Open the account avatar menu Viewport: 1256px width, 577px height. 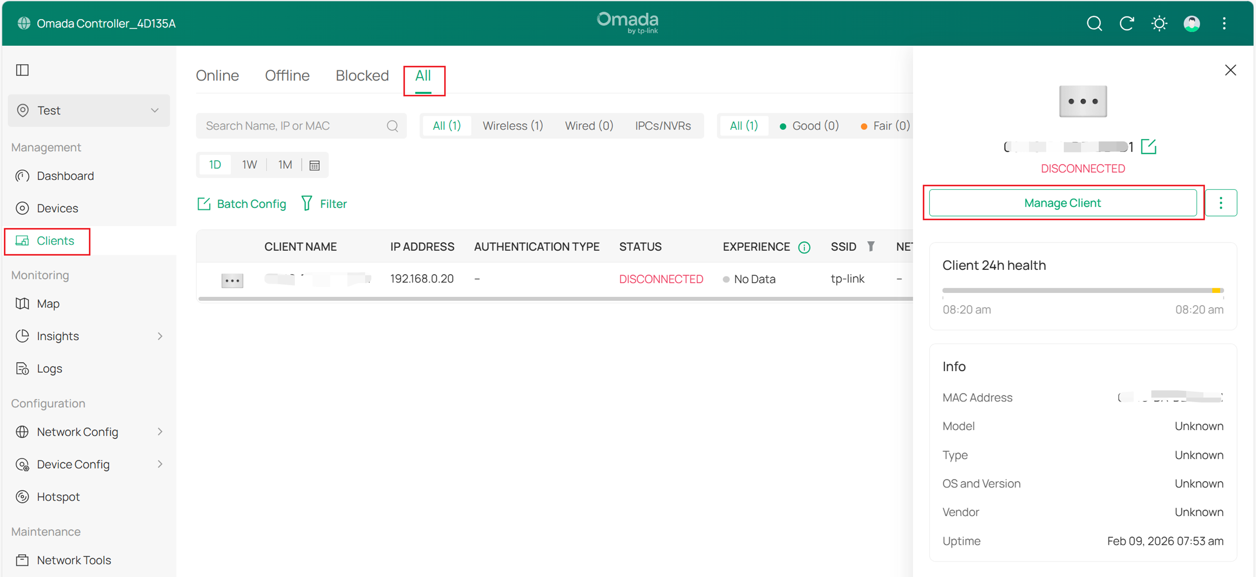[1192, 23]
